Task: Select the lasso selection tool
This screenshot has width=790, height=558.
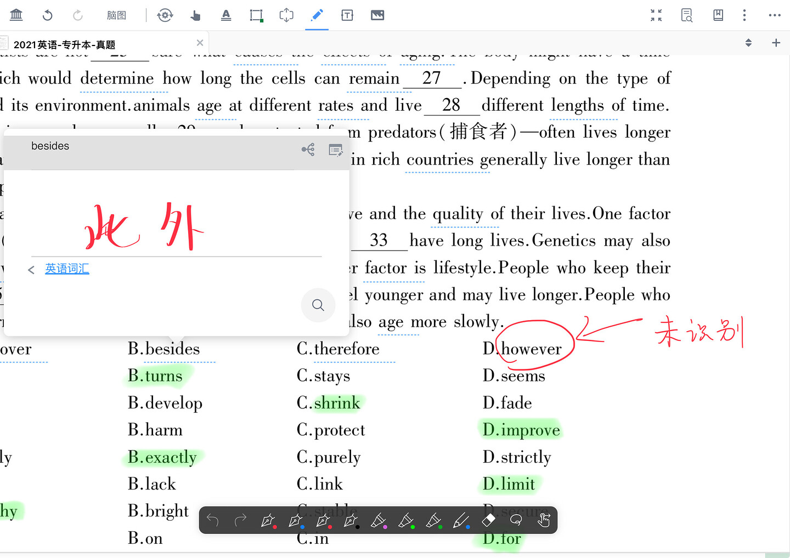Action: (x=516, y=520)
